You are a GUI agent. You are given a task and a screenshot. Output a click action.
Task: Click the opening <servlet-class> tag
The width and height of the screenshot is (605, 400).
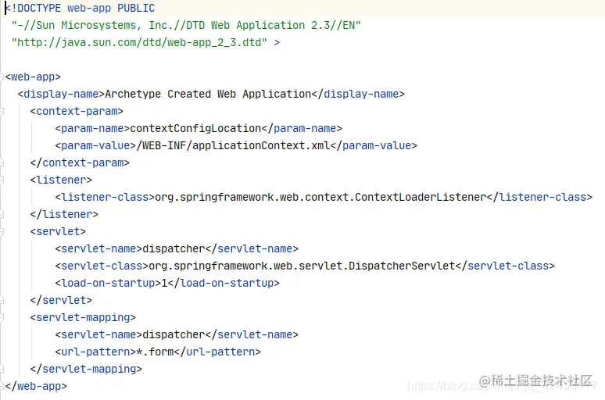coord(102,266)
